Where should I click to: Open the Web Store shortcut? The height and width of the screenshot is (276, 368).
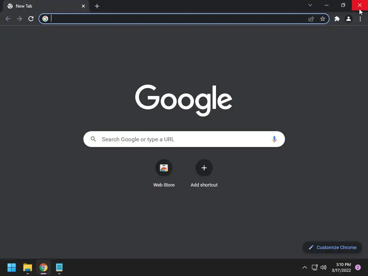[x=164, y=168]
